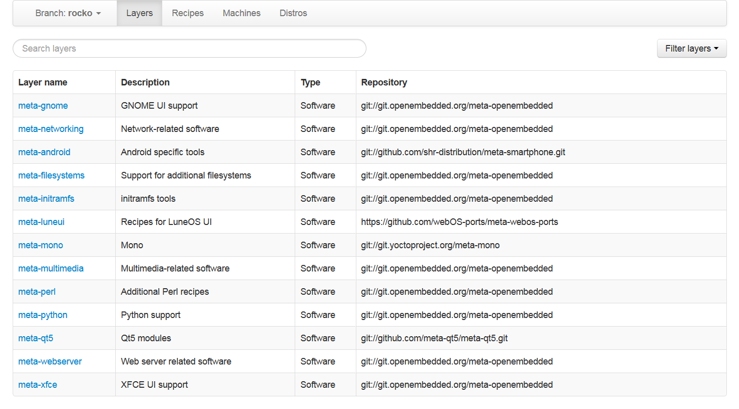Select the Android specific tools description
Viewport: 739px width, 409px height.
[163, 152]
